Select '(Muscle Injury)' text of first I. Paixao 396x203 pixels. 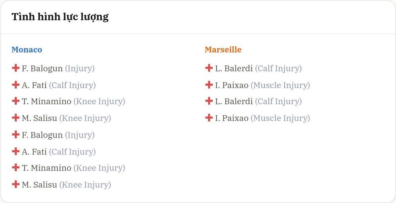click(x=280, y=85)
